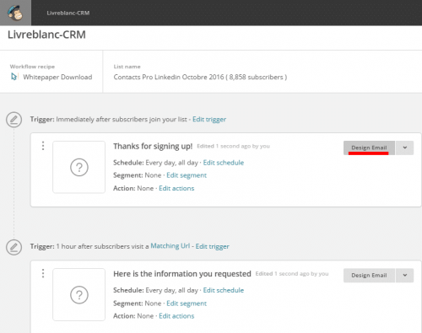Edit schedule of Thanks for signing up email
The height and width of the screenshot is (333, 422).
[x=224, y=163]
